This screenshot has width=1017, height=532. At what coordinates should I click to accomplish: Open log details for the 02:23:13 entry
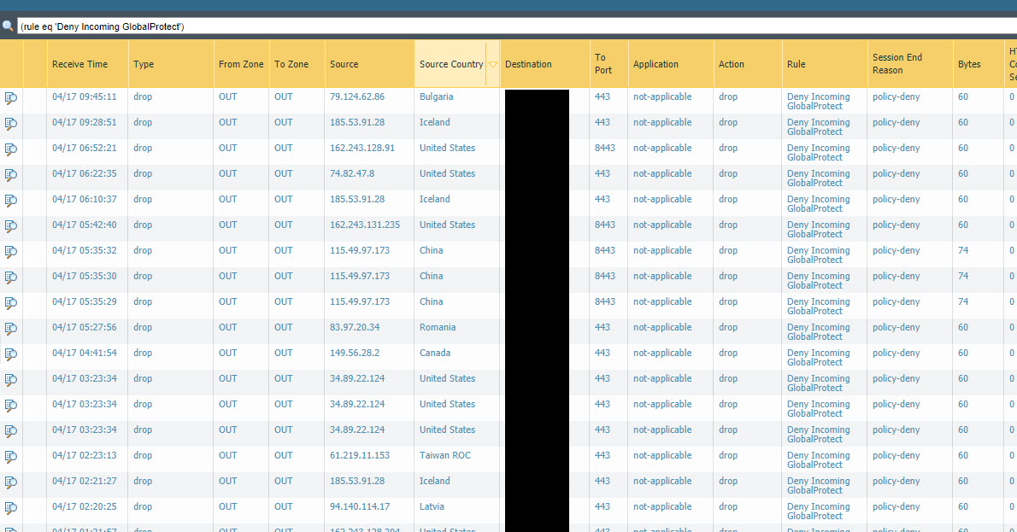click(x=11, y=457)
